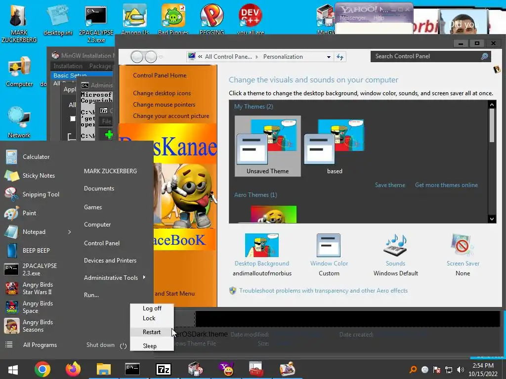The width and height of the screenshot is (506, 379).
Task: Open the Network desktop icon
Action: [19, 122]
